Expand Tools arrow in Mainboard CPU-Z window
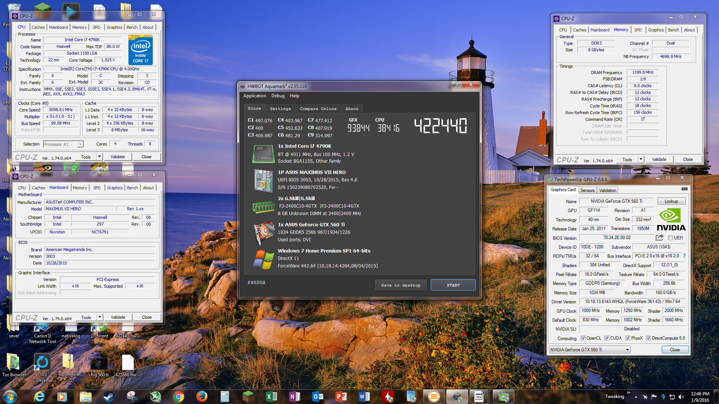The width and height of the screenshot is (719, 404). click(100, 317)
